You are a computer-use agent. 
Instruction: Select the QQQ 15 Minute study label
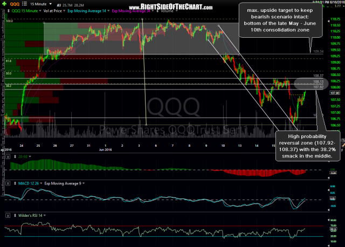point(25,11)
